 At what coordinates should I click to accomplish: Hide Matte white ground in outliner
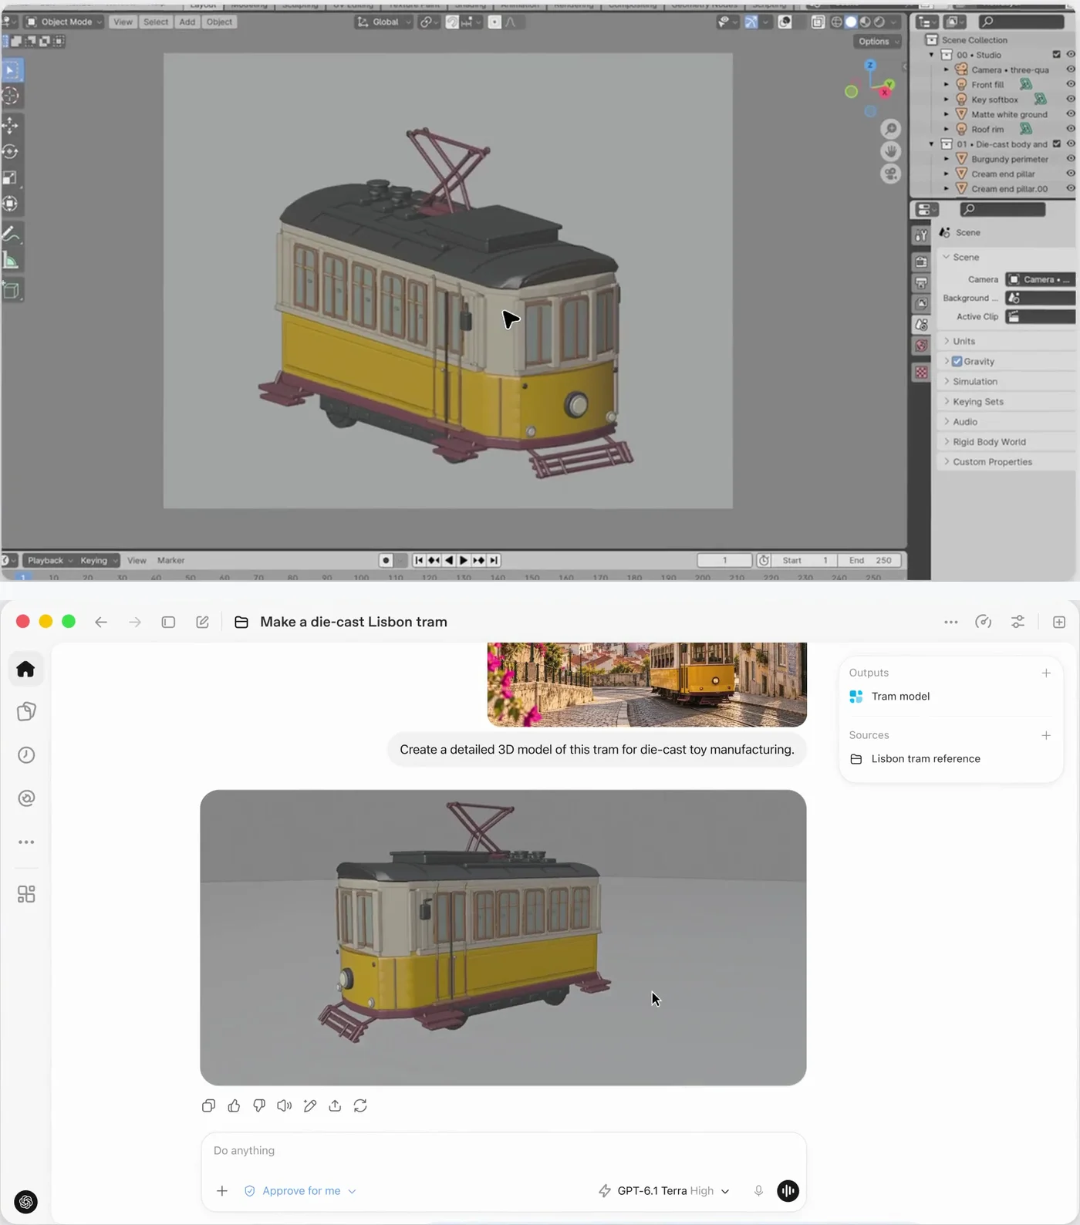click(x=1071, y=114)
